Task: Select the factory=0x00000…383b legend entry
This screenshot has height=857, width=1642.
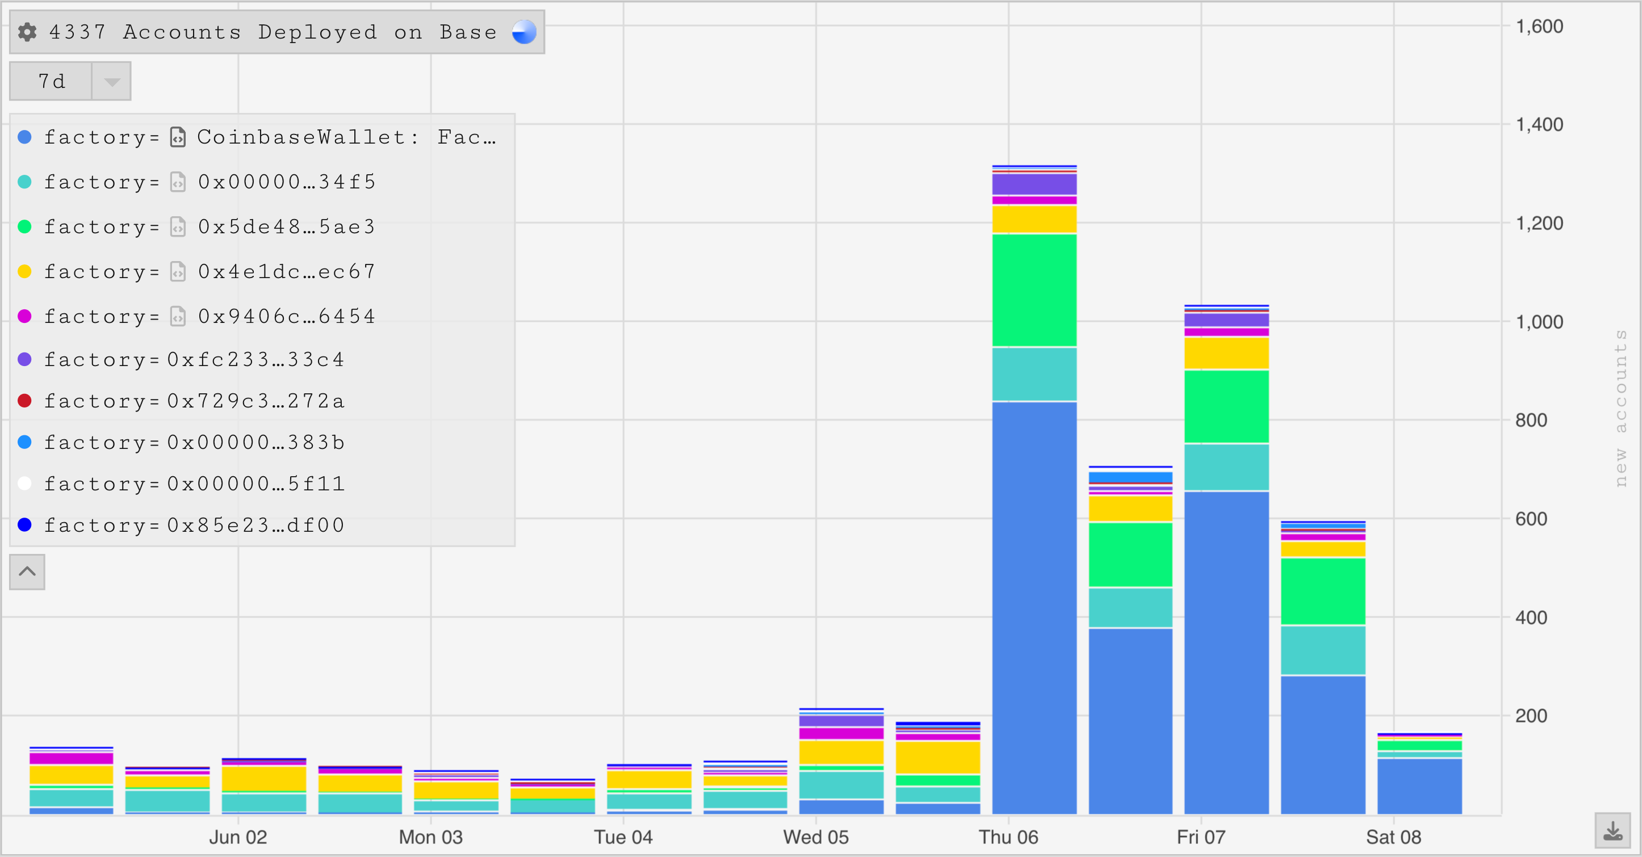Action: (194, 442)
